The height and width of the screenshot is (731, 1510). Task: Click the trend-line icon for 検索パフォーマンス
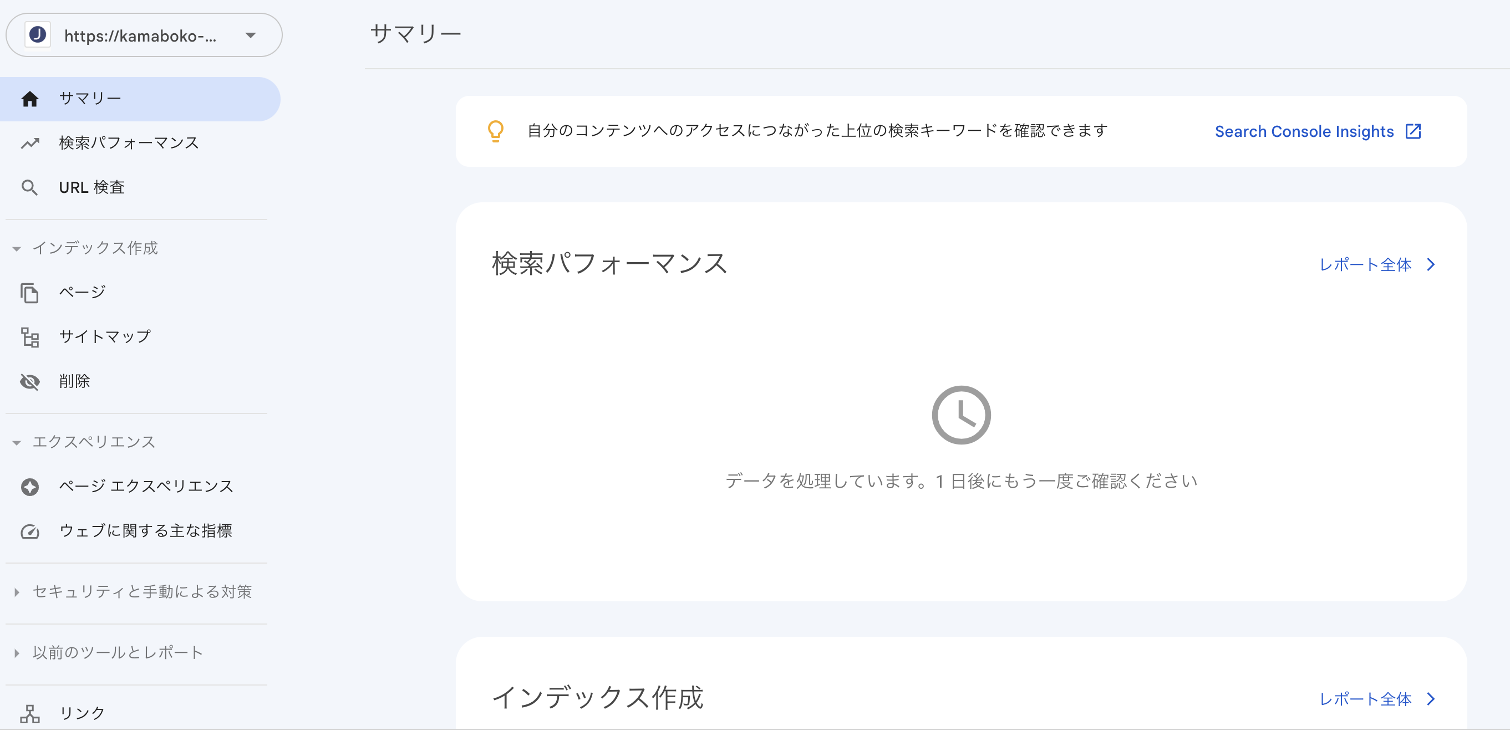29,144
